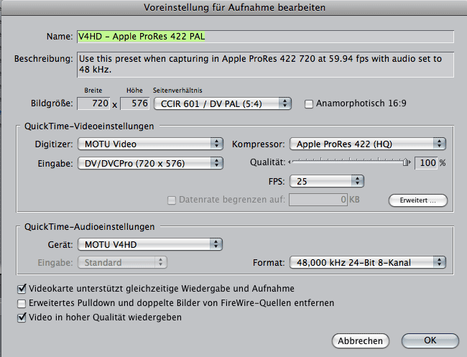Open the Kompressor Apple ProRes dropdown

pos(369,144)
